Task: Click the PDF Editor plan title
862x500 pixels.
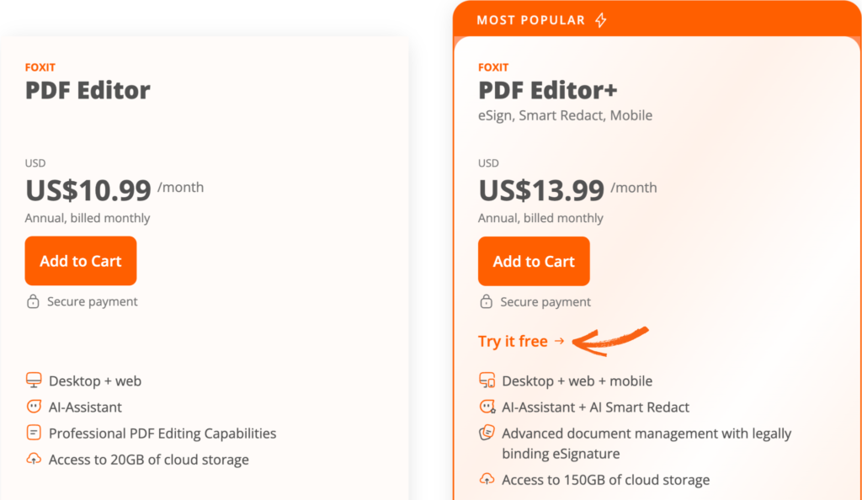Action: click(x=88, y=91)
